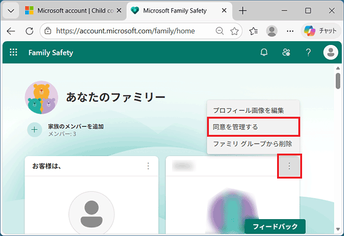
Task: Open the Microsoft app launcher grid
Action: [13, 52]
